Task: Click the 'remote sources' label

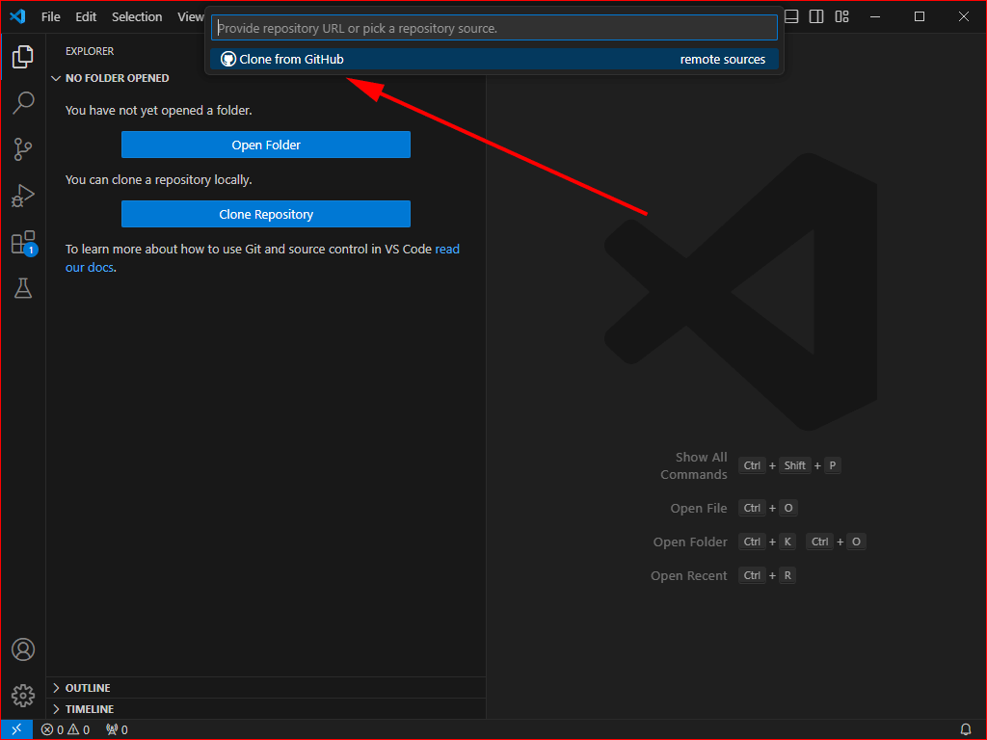Action: (x=723, y=59)
